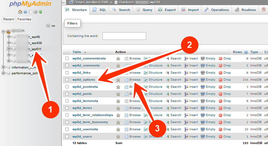The image size is (268, 146).
Task: Open the Query tab
Action: 144,10
